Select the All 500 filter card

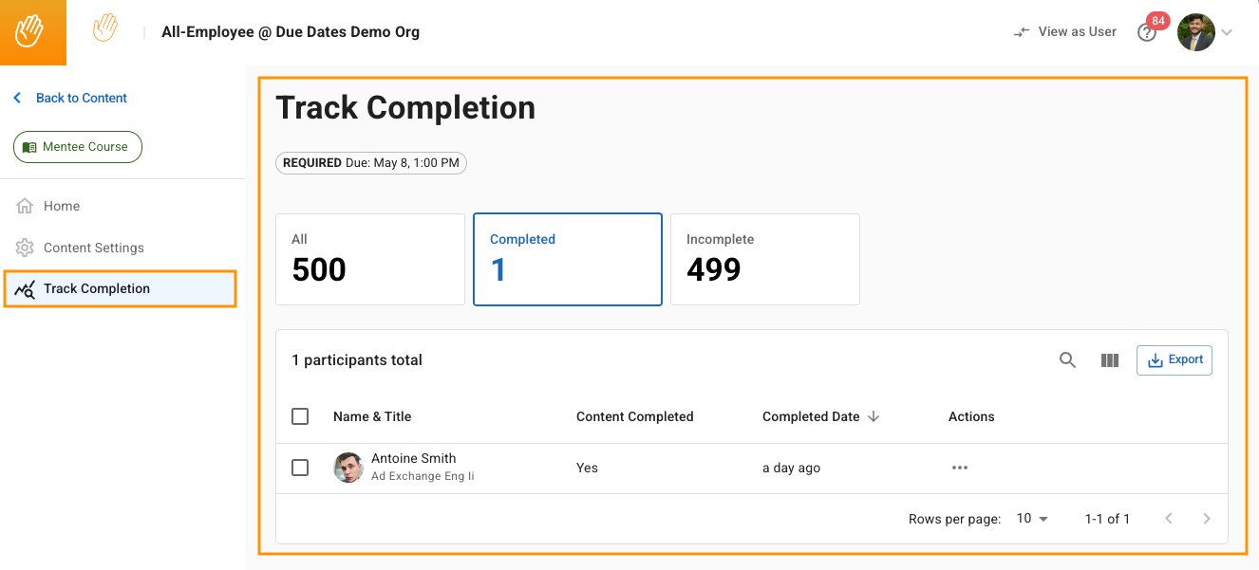369,259
